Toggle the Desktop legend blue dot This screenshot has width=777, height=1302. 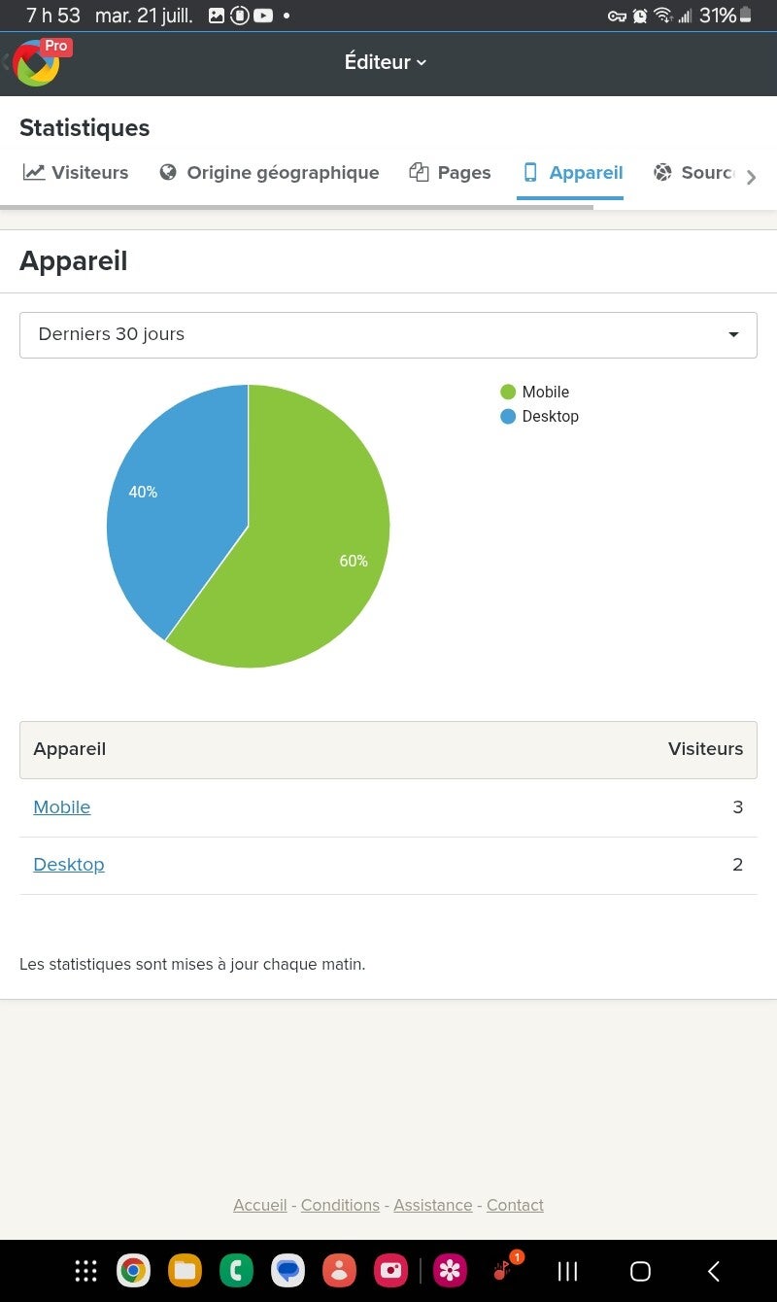(x=508, y=417)
